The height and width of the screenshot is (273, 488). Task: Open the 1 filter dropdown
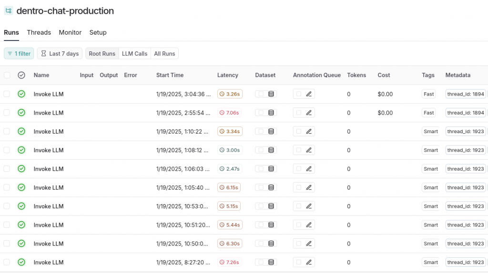point(19,54)
